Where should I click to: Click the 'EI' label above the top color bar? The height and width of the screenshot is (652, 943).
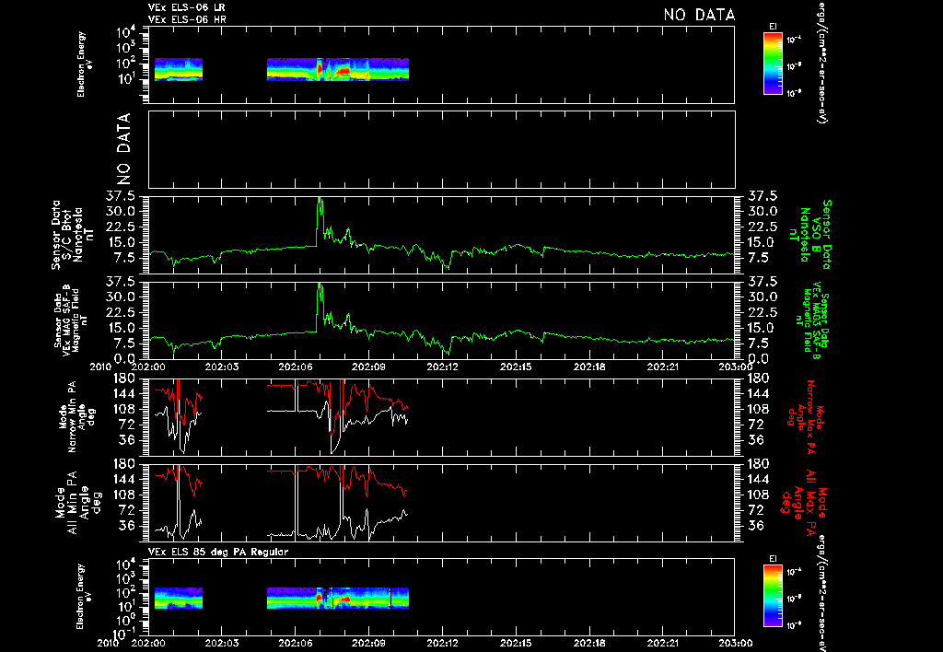click(773, 27)
